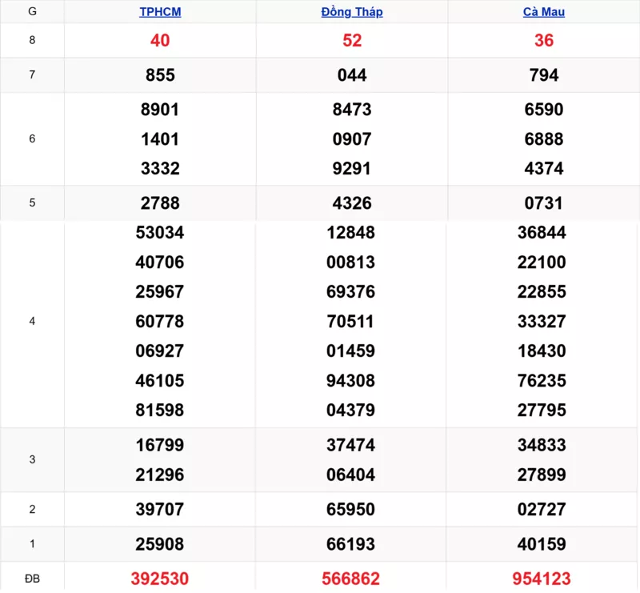Open the Đồng Tháp province link
Screen dimensions: 640x593
click(x=352, y=12)
